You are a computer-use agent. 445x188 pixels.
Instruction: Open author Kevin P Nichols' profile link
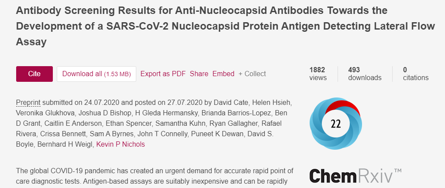click(121, 144)
